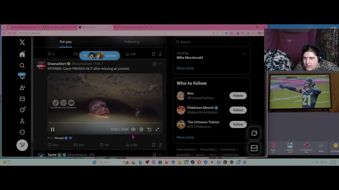The image size is (339, 190).
Task: Open the Privacy Policy link
Action: (x=208, y=150)
